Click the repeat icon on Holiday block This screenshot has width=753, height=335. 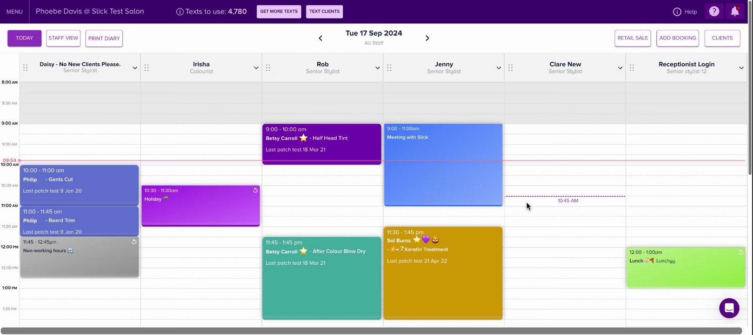point(255,190)
